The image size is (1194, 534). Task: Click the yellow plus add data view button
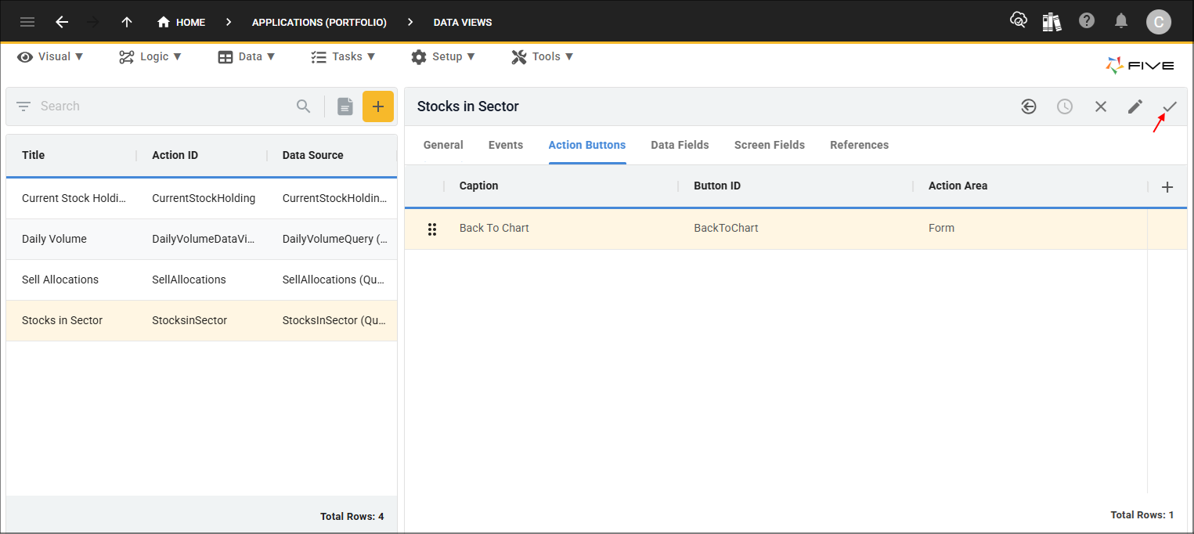pyautogui.click(x=378, y=106)
